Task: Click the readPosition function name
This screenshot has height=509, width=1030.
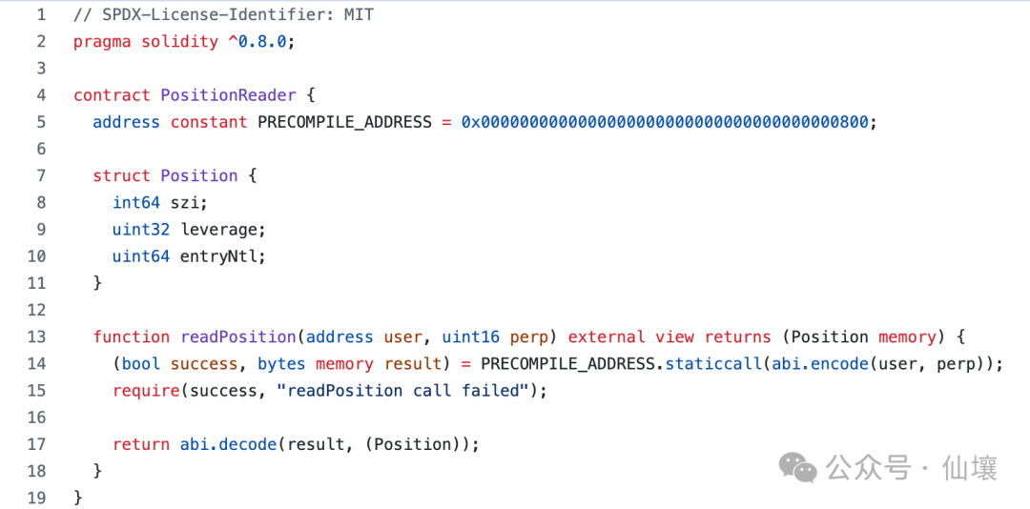Action: coord(237,336)
